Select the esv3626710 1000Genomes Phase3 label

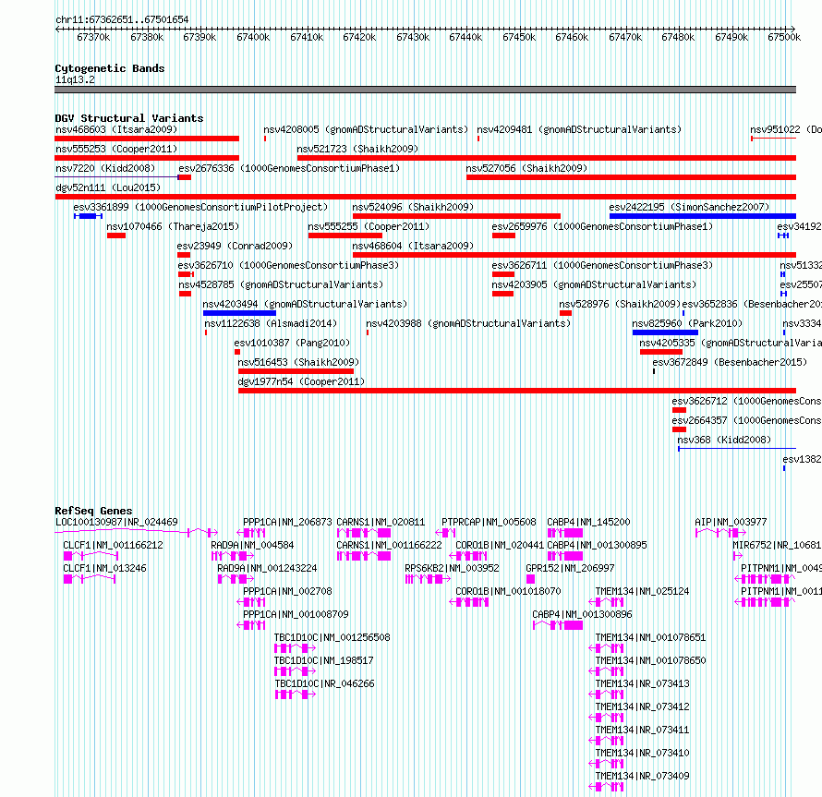pyautogui.click(x=288, y=265)
